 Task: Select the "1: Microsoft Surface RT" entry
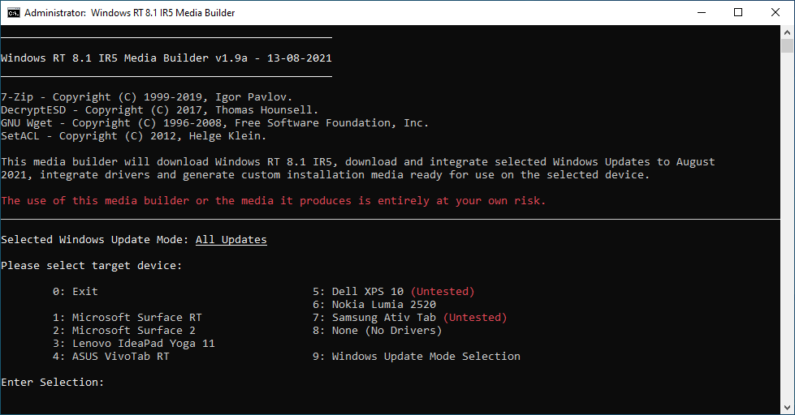pos(127,318)
